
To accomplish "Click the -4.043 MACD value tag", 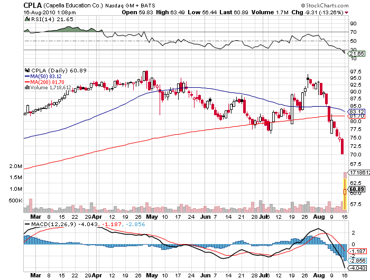I will [357, 268].
